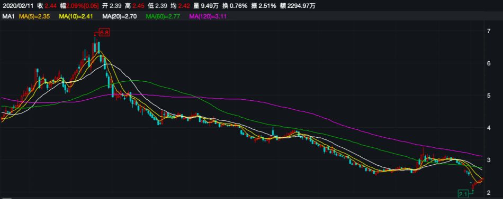
Task: Click the 7 label on price axis
Action: [489, 31]
